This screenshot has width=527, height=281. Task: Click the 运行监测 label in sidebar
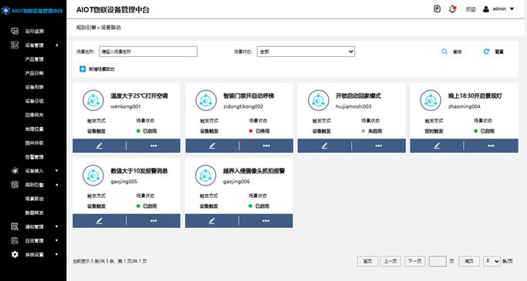tap(34, 32)
